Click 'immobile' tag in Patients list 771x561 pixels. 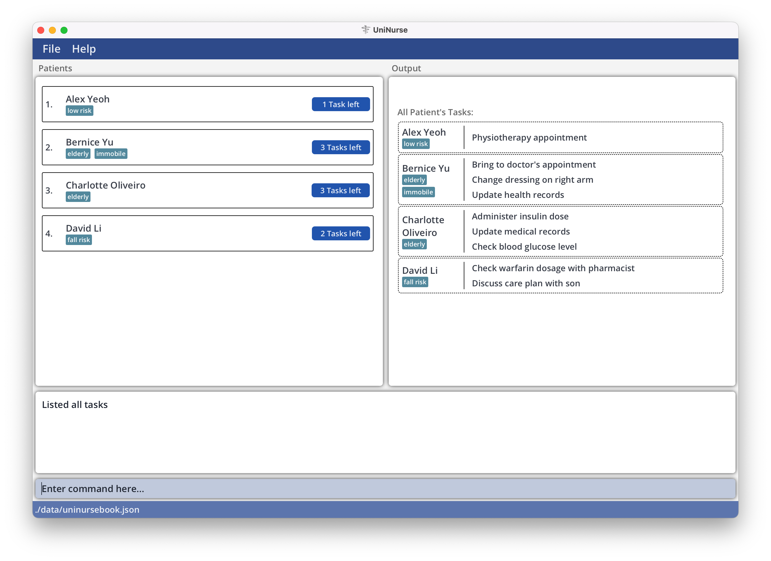(x=111, y=154)
